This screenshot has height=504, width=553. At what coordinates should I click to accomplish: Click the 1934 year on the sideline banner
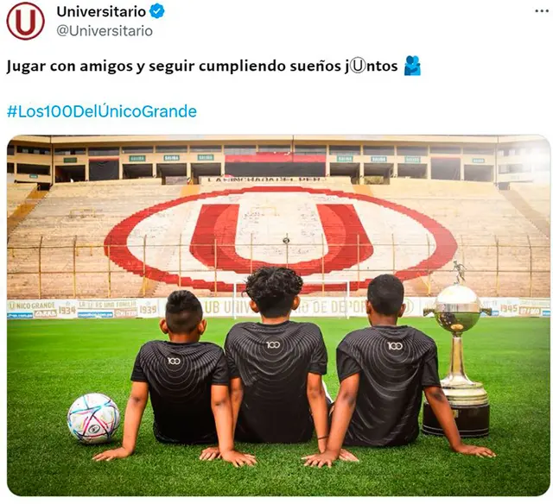click(67, 310)
